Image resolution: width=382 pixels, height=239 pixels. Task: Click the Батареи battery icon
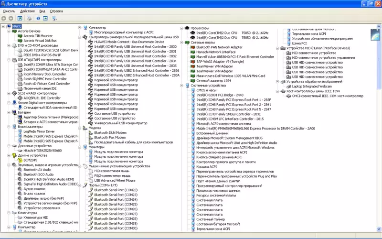(14, 112)
